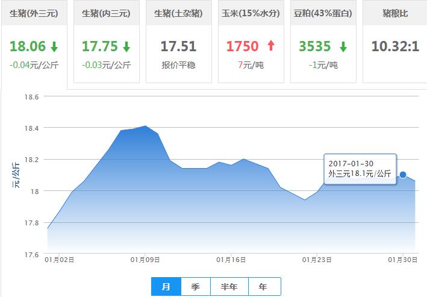The image size is (427, 297).
Task: Click the blue data point marker on the chart
Action: coord(403,175)
